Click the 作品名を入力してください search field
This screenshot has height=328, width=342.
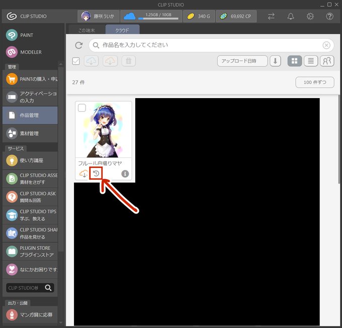point(211,45)
